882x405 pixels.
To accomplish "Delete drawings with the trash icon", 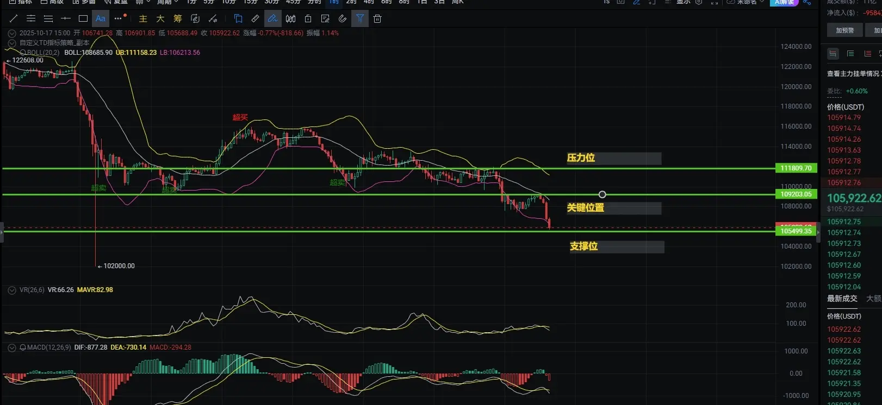I will [377, 18].
